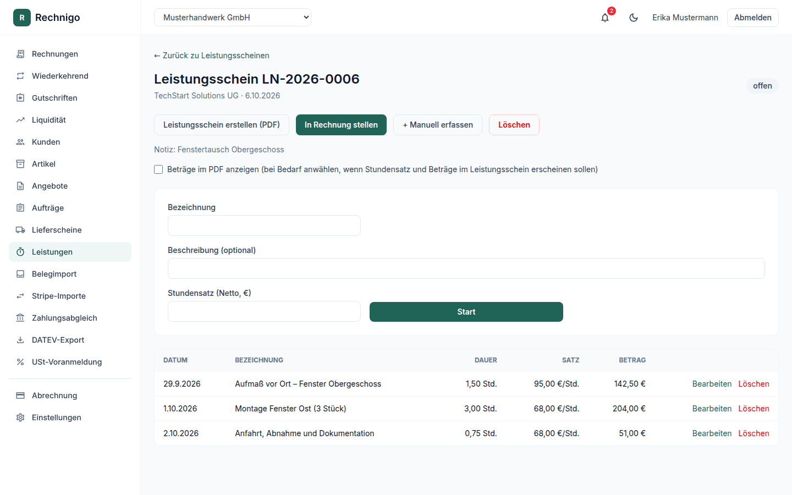Click the Liquidität chart icon
792x495 pixels.
click(20, 120)
